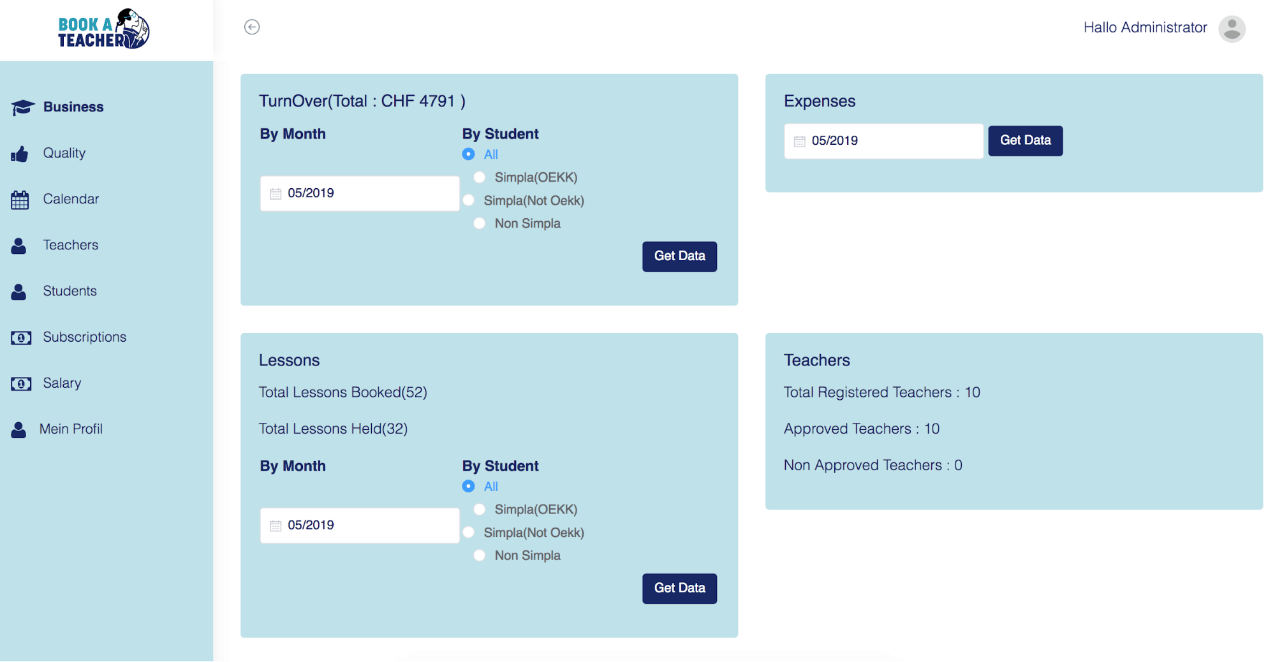The width and height of the screenshot is (1275, 662).
Task: Enable the All option under Lessons By Student
Action: [469, 486]
